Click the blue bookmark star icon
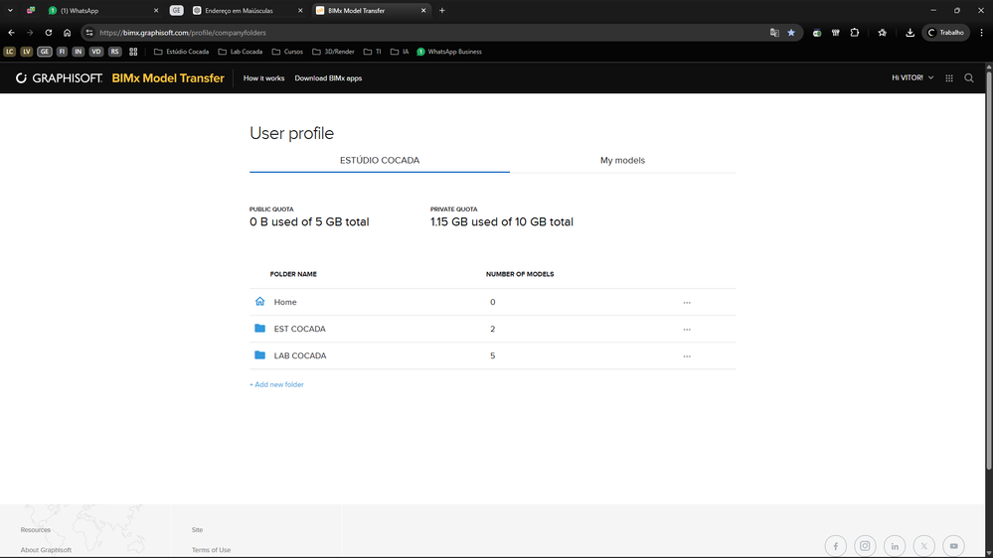Screen dimensions: 993x558 coord(791,32)
